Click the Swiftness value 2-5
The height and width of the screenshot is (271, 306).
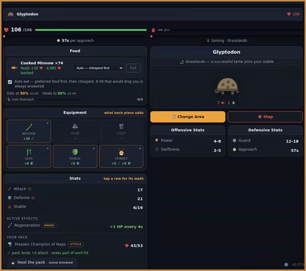click(217, 150)
